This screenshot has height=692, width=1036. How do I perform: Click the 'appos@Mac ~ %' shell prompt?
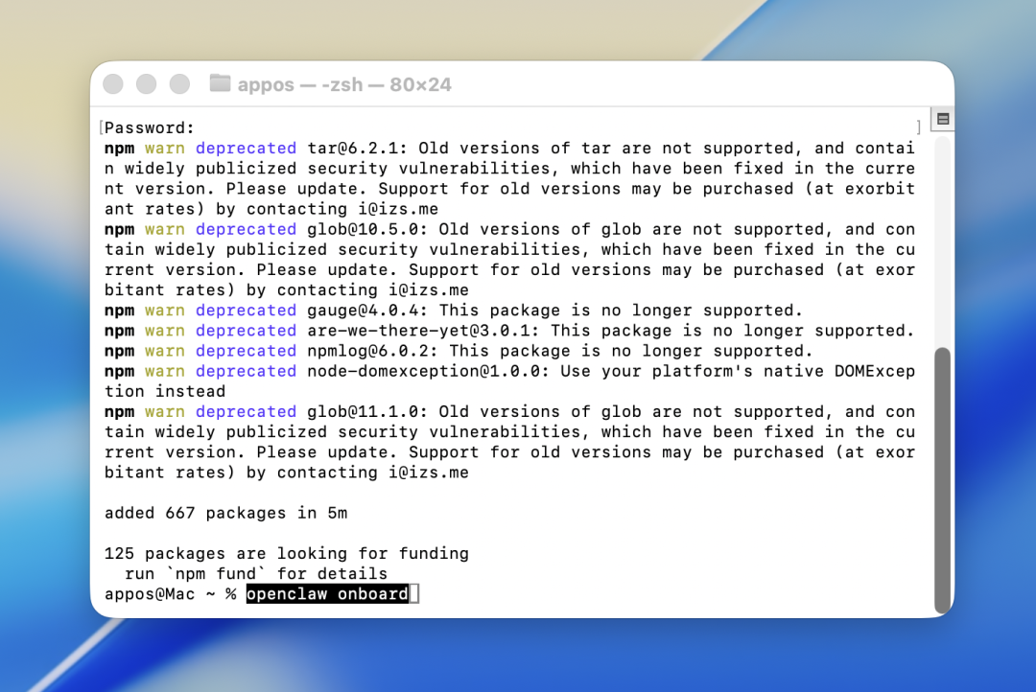[x=170, y=594]
